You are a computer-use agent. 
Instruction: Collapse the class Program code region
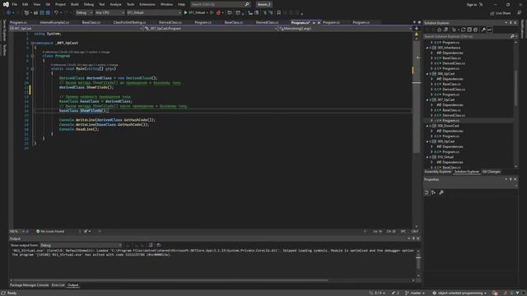32,56
